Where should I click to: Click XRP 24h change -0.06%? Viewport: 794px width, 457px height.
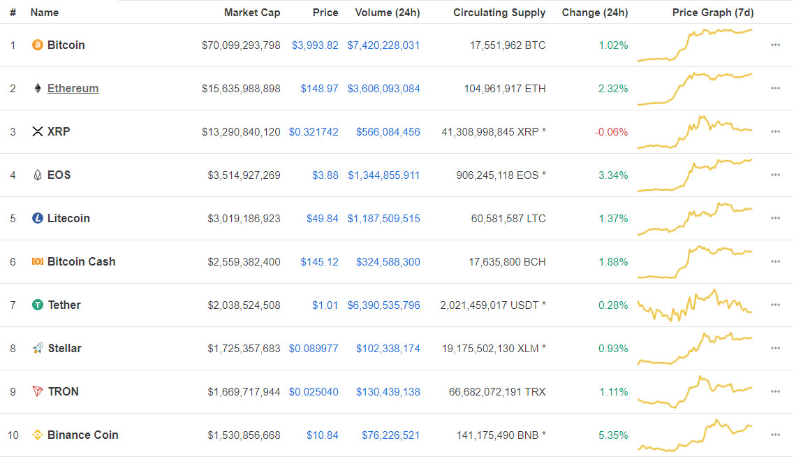[x=611, y=132]
